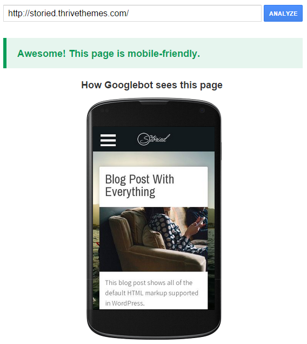Click the 'Awesome! This page is mobile-friendly.' message

pos(109,54)
